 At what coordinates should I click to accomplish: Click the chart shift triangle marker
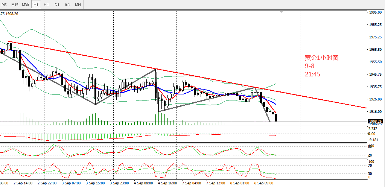point(282,12)
